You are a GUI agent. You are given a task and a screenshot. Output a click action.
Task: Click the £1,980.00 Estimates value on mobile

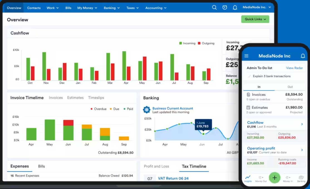(x=294, y=107)
